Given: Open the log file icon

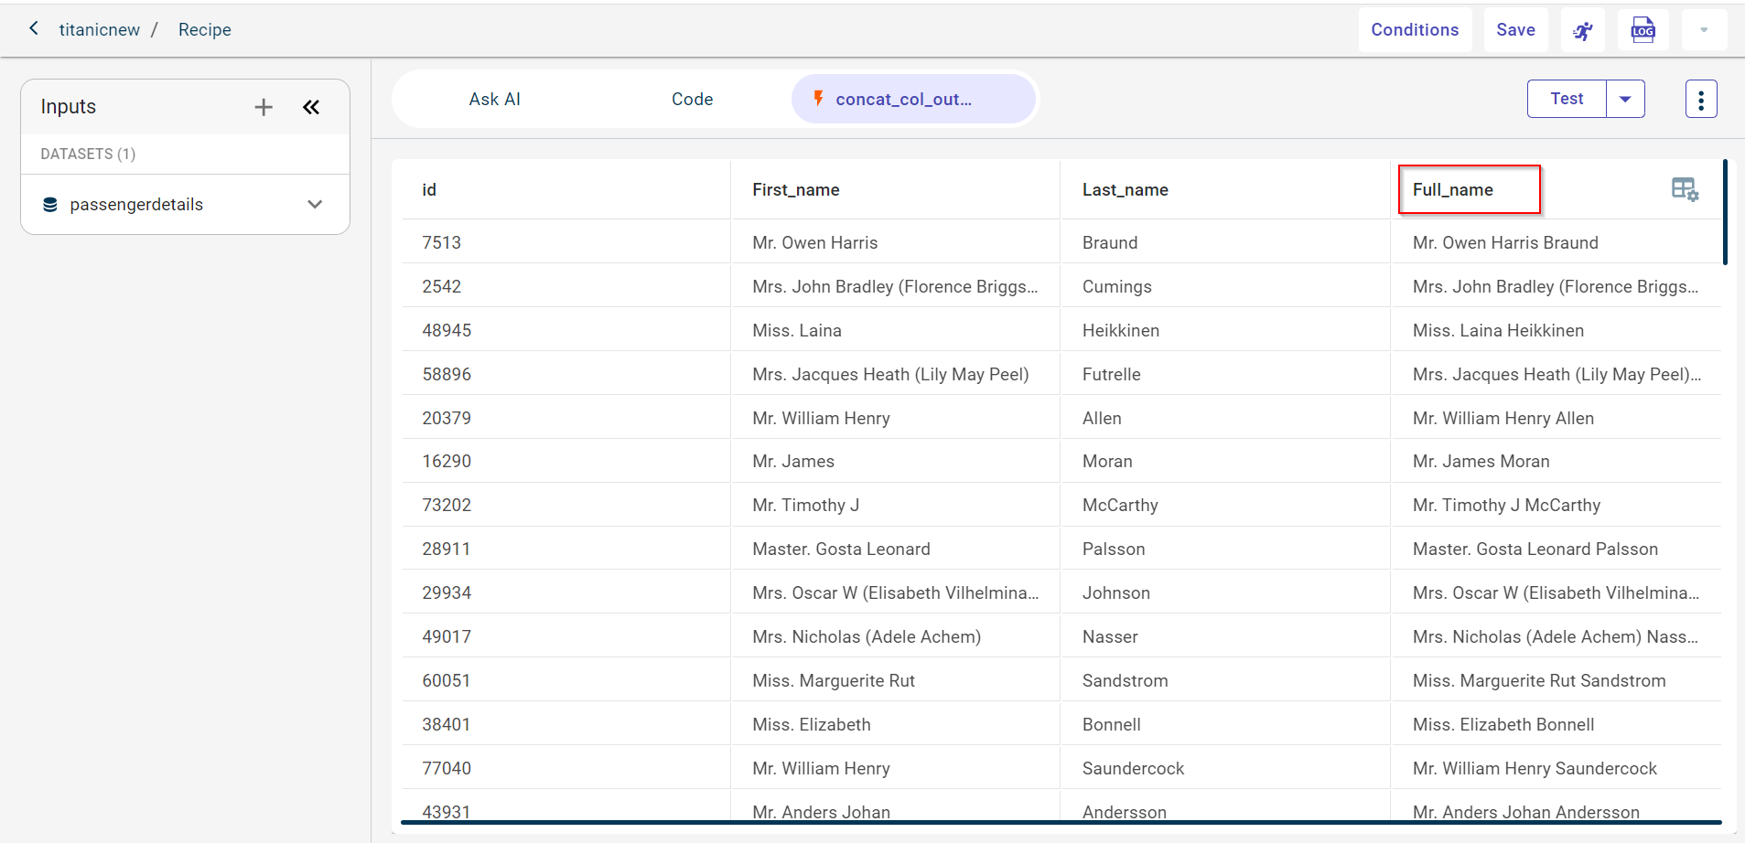Looking at the screenshot, I should pyautogui.click(x=1643, y=30).
